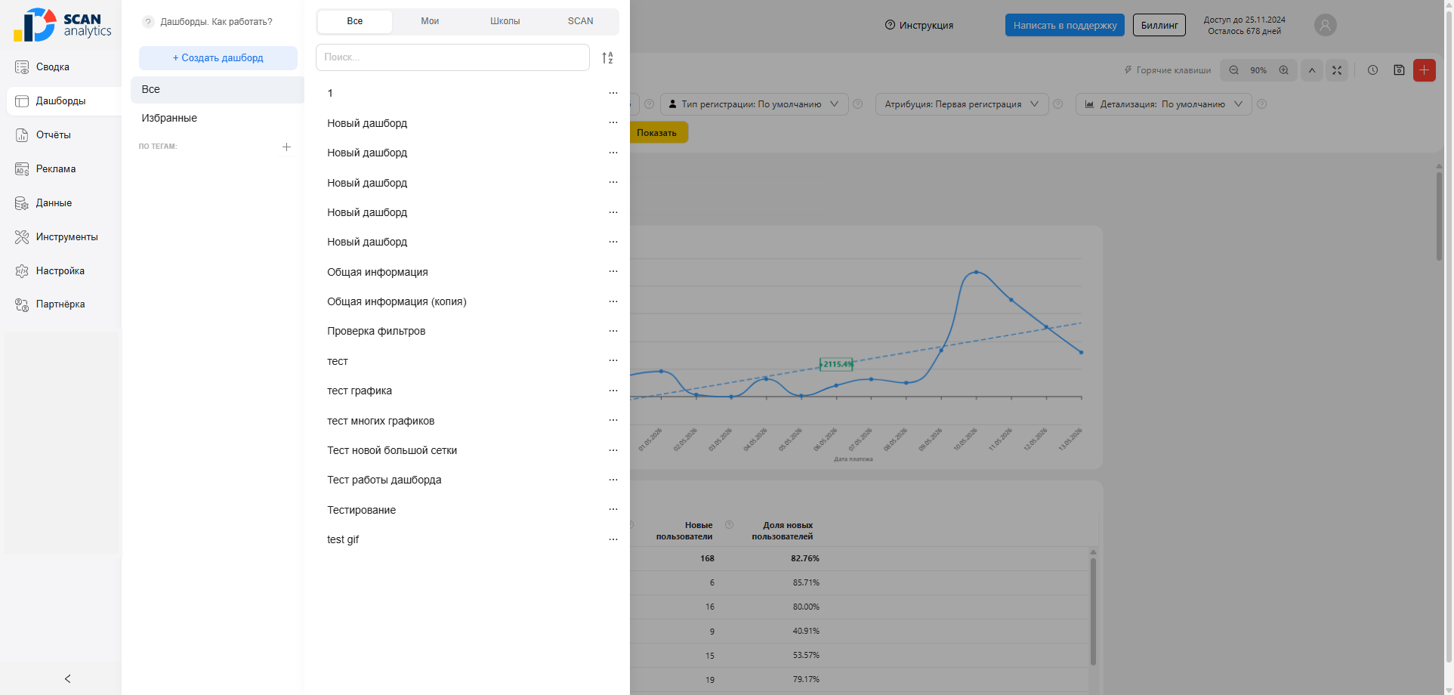The height and width of the screenshot is (695, 1454).
Task: Open options menu for Общая информация
Action: click(613, 271)
